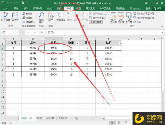The image size is (165, 125).
Task: Select column G header
Action: pyautogui.click(x=128, y=39)
